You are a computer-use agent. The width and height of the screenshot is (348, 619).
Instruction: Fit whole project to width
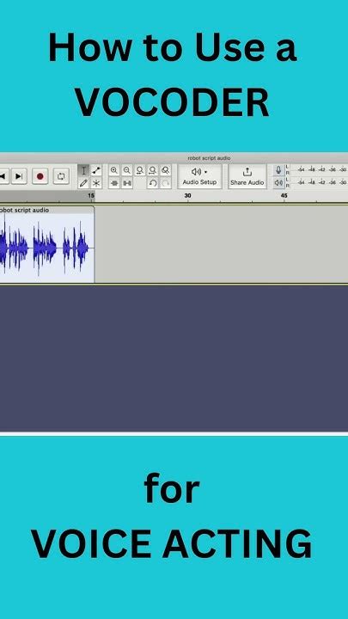pos(153,170)
